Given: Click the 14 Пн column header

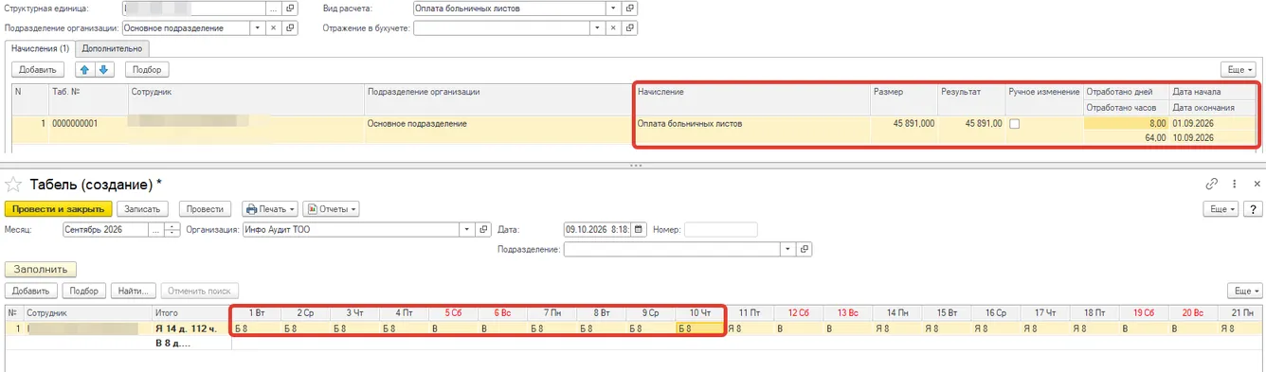Looking at the screenshot, I should (x=897, y=312).
